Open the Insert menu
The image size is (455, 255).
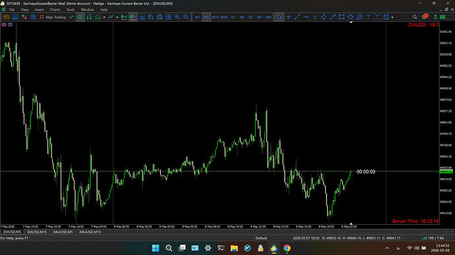pyautogui.click(x=39, y=10)
